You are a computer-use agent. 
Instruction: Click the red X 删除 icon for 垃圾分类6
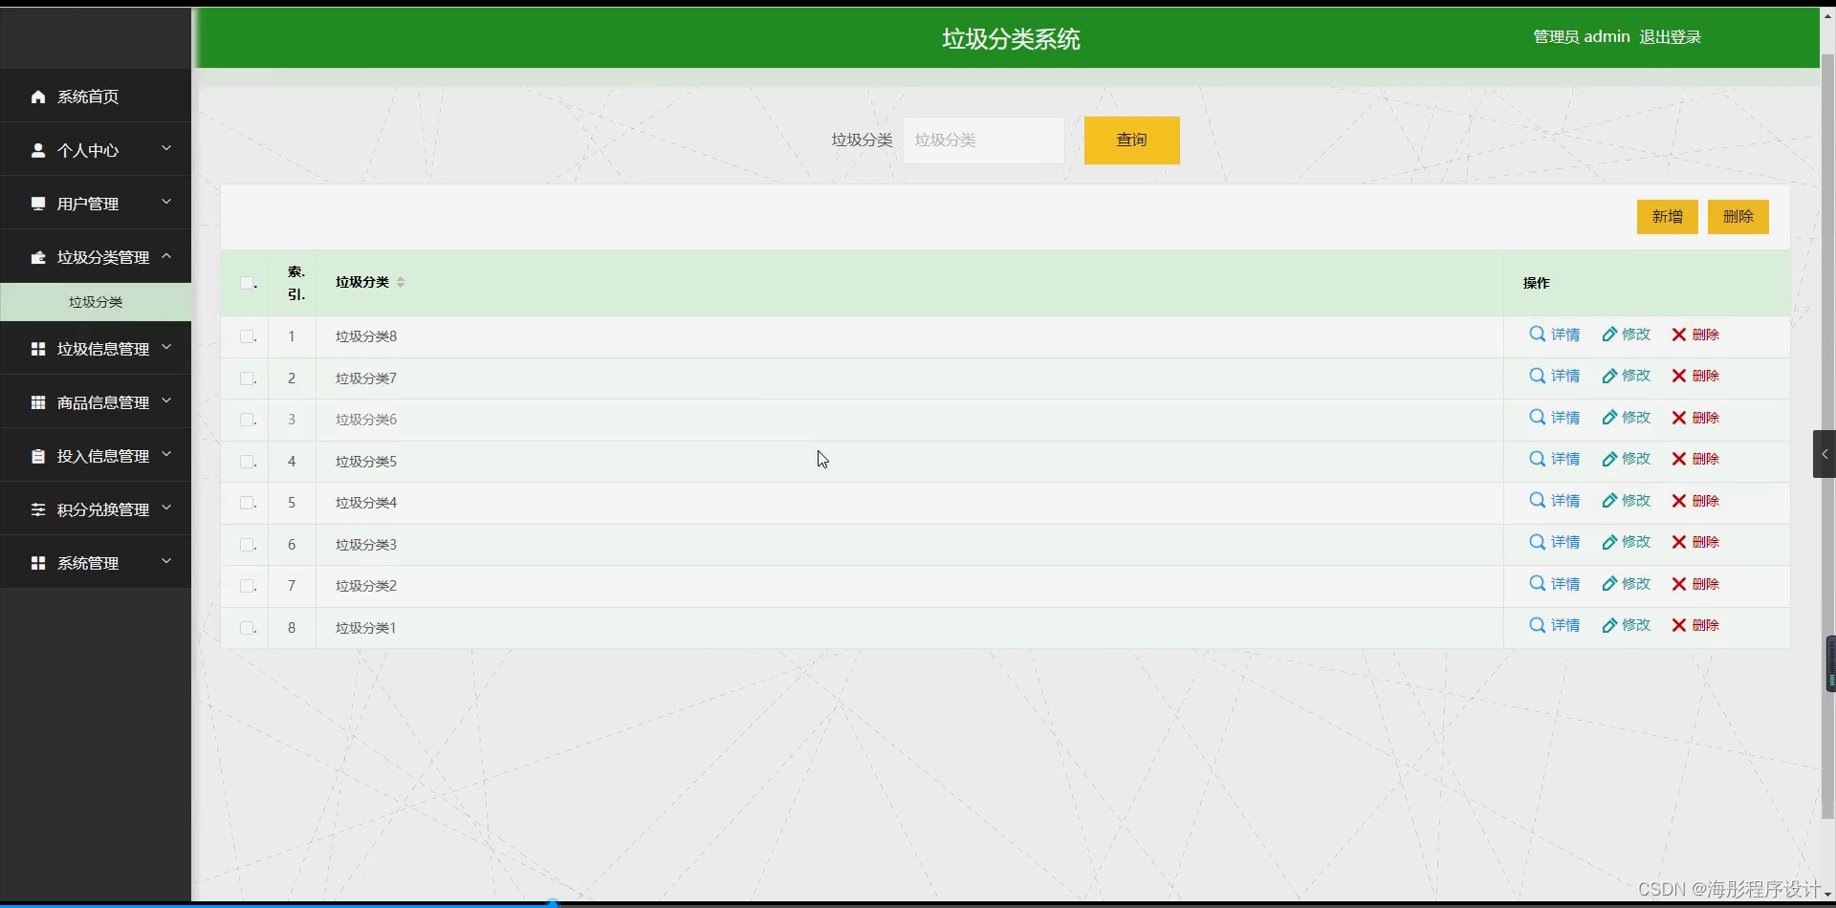pos(1679,418)
